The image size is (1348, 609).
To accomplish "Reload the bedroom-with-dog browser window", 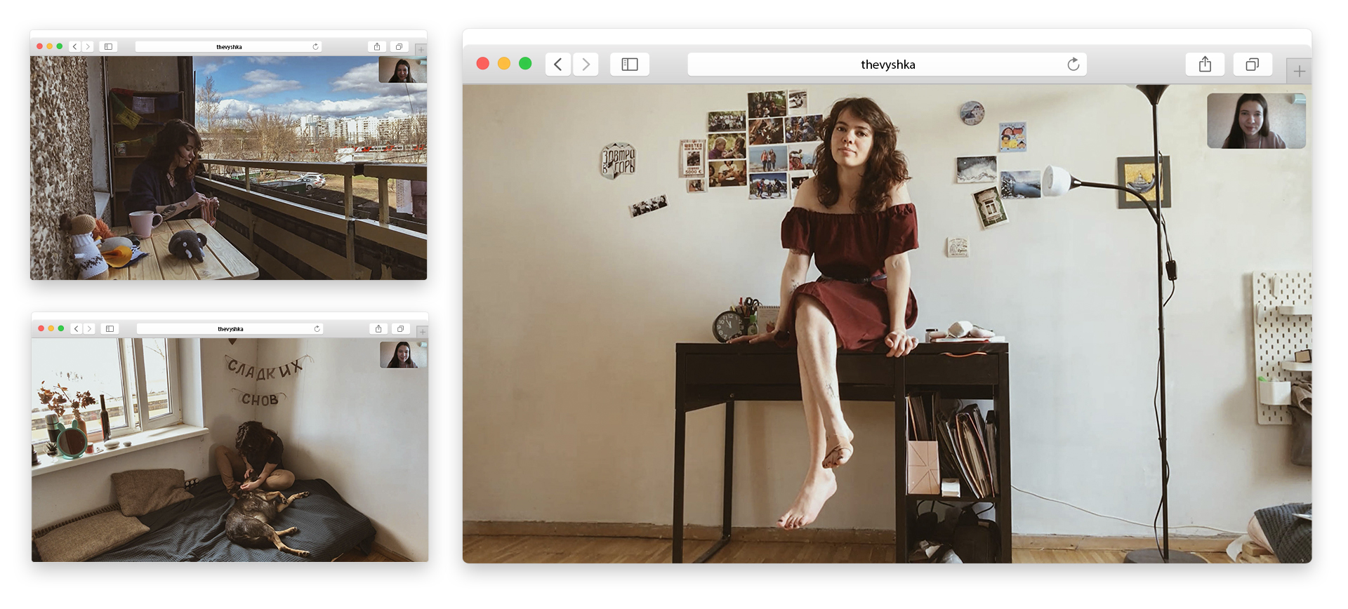I will tap(317, 329).
